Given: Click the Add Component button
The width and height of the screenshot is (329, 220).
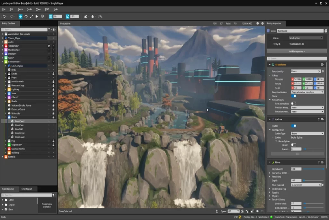Looking at the screenshot, I should (x=297, y=51).
